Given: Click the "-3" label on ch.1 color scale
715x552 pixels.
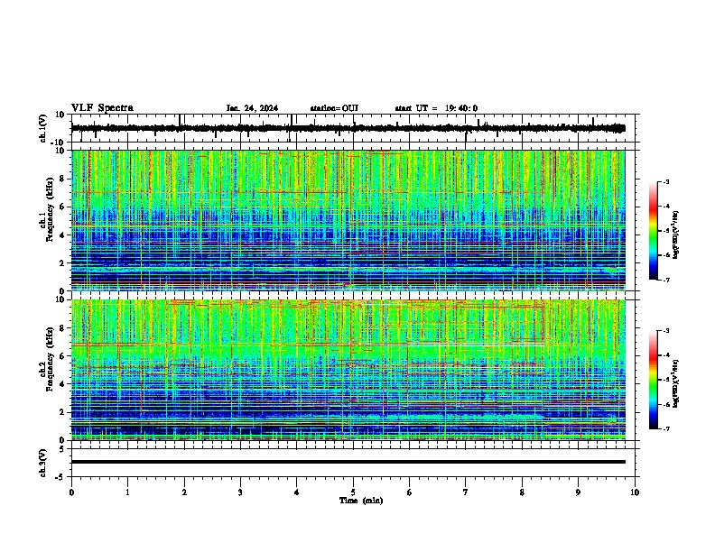Looking at the screenshot, I should coord(666,181).
